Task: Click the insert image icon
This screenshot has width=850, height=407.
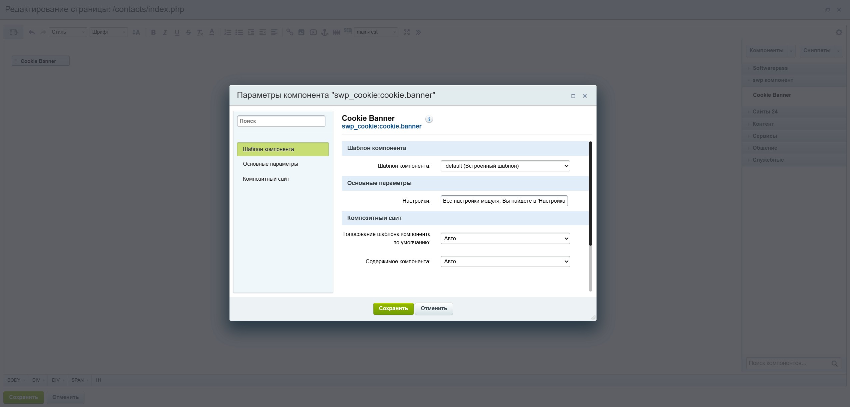Action: tap(301, 32)
